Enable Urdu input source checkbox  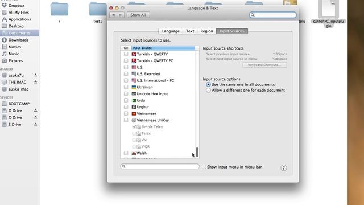pos(126,100)
